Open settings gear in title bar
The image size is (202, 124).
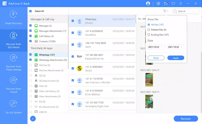pos(158,3)
